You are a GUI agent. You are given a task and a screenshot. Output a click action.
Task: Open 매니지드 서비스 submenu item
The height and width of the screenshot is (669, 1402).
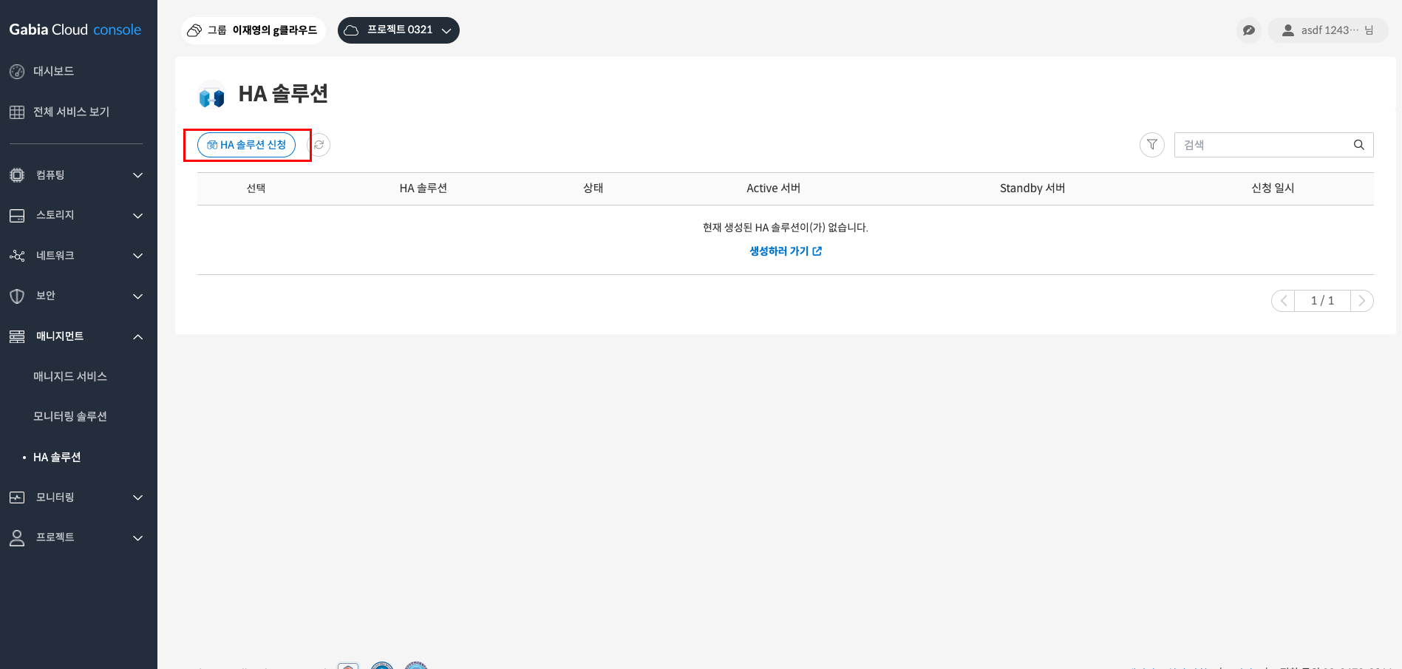click(x=70, y=376)
